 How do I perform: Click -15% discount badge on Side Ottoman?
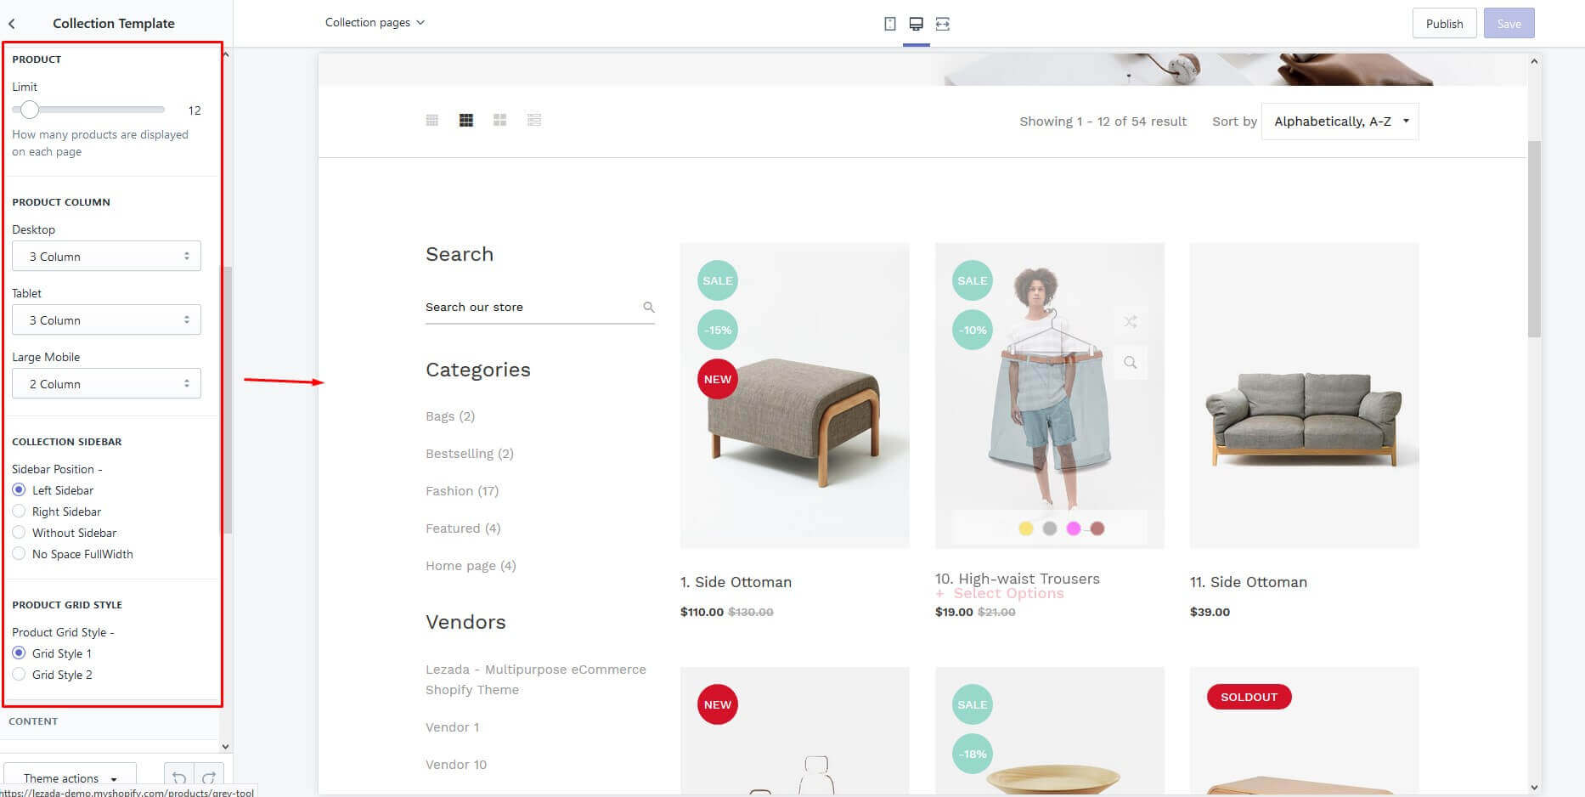click(718, 330)
